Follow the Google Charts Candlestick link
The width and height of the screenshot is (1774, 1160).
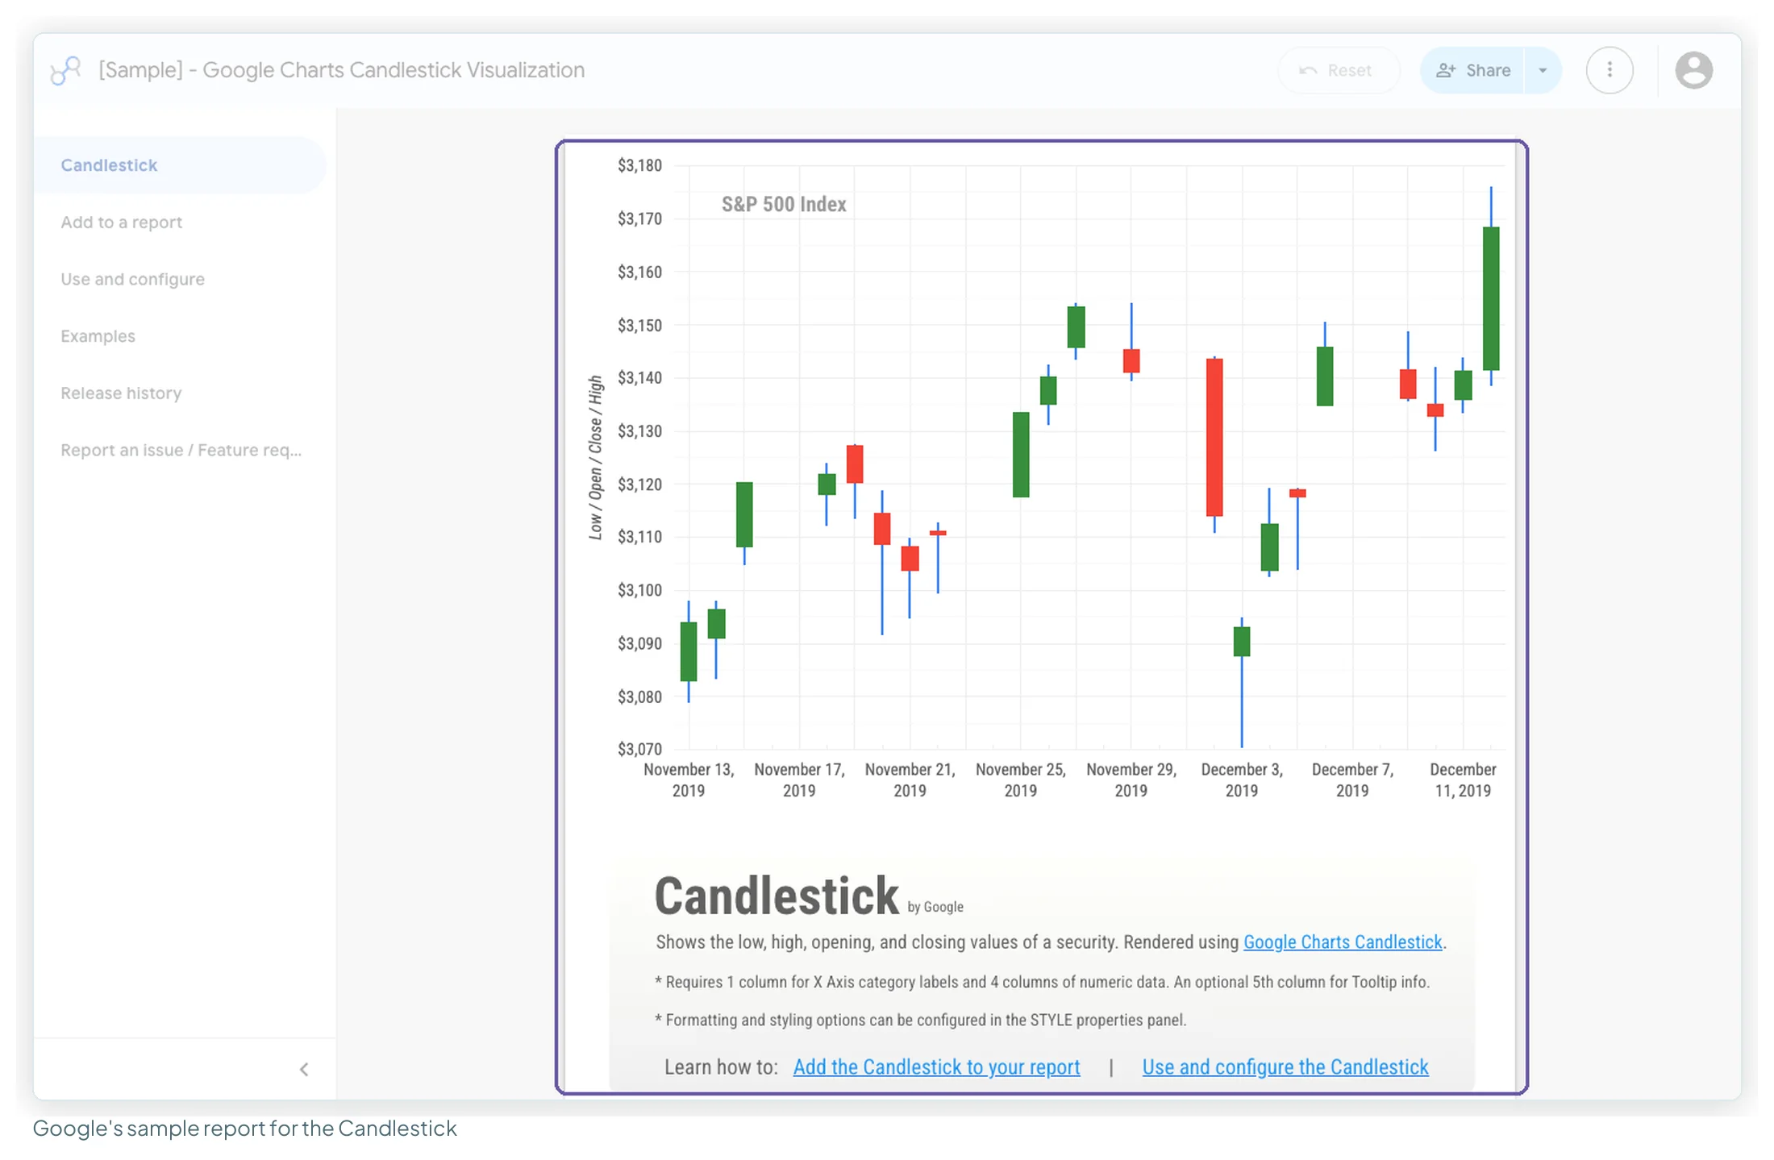(1343, 942)
